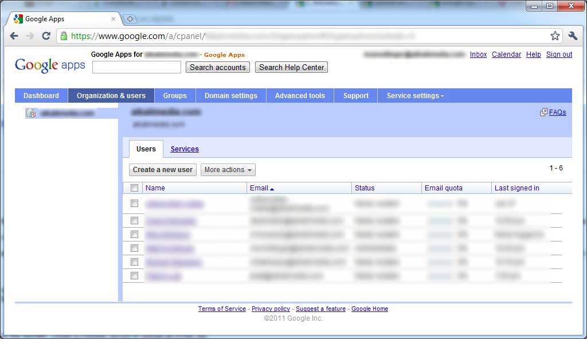Check the third user row checkbox
Viewport: 587px width, 339px height.
coord(134,235)
